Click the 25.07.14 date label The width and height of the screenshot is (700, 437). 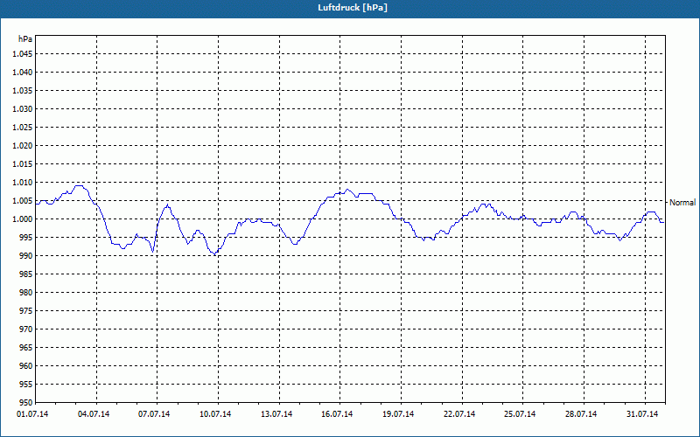coord(520,414)
